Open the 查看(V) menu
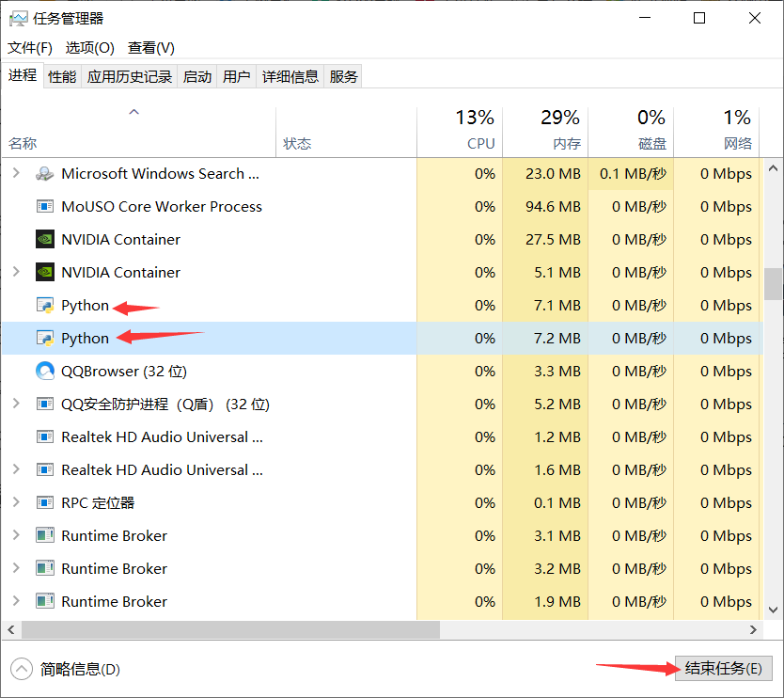 [x=151, y=48]
